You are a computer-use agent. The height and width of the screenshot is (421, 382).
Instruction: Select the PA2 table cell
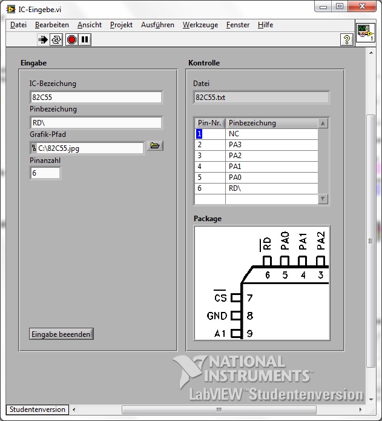[272, 156]
